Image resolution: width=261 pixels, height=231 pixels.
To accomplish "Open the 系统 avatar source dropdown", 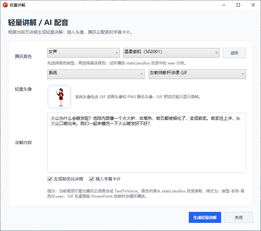I will (x=96, y=74).
